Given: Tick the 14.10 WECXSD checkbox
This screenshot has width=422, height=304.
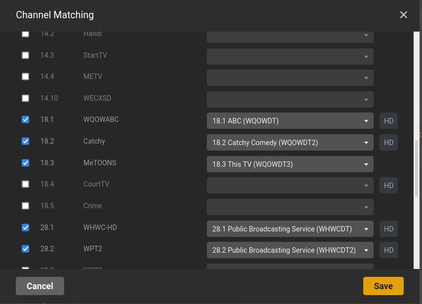Looking at the screenshot, I should tap(26, 98).
